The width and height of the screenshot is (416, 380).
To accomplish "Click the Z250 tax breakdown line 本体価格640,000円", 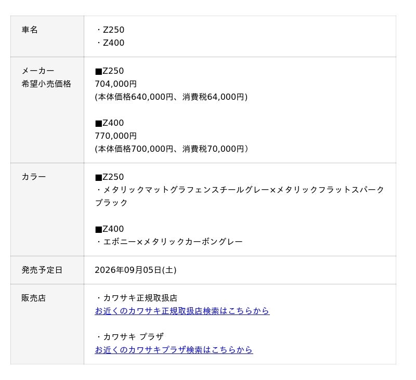I will tap(171, 97).
